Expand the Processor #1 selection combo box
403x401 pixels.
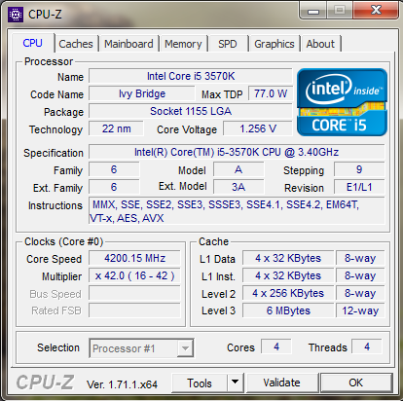[x=141, y=348]
